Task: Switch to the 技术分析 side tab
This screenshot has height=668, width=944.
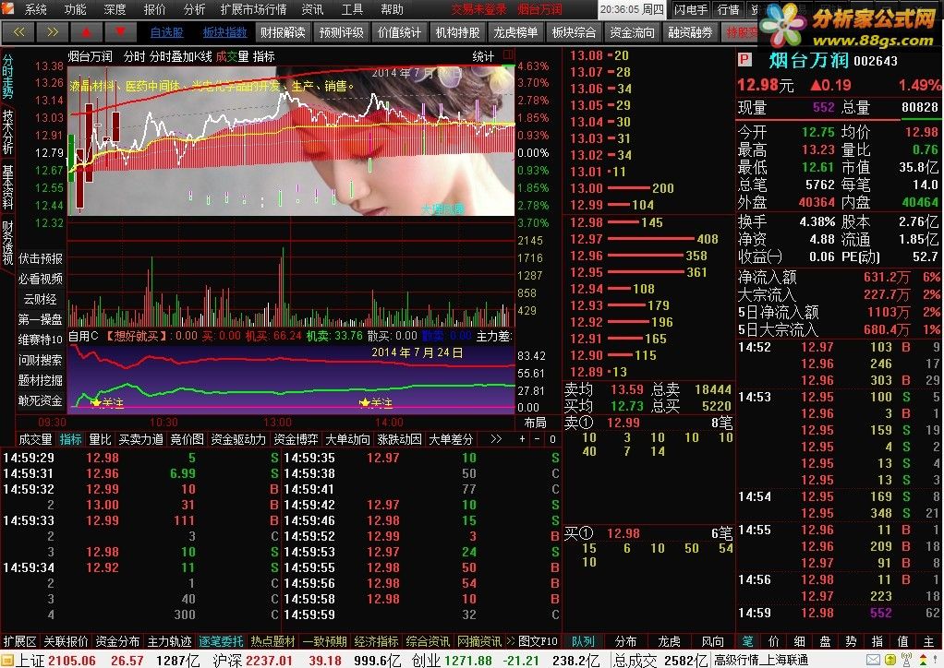Action: tap(7, 132)
